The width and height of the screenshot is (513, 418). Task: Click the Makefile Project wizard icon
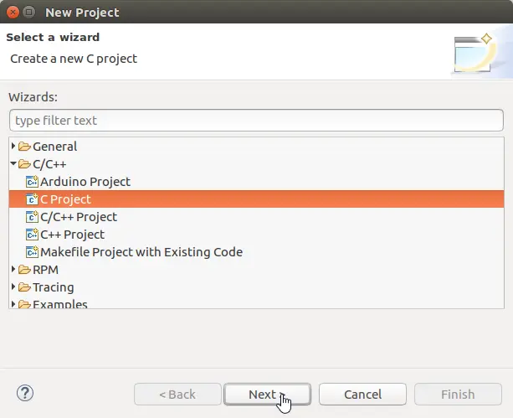[33, 252]
